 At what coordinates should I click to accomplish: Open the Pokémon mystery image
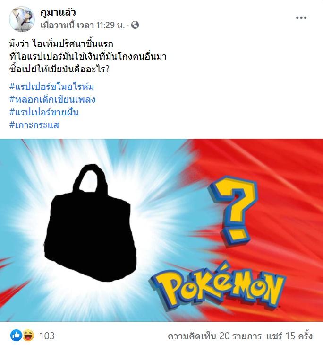[161, 230]
